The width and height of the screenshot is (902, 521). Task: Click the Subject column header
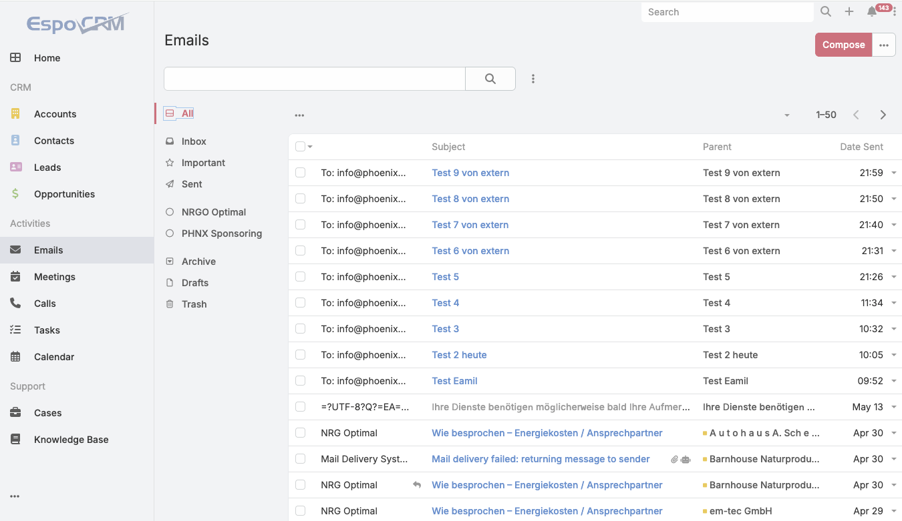(448, 147)
